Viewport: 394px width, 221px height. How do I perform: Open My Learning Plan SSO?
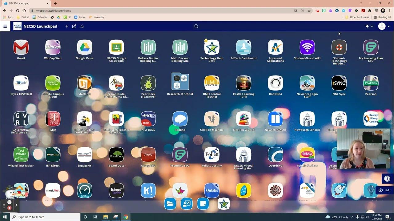(371, 47)
